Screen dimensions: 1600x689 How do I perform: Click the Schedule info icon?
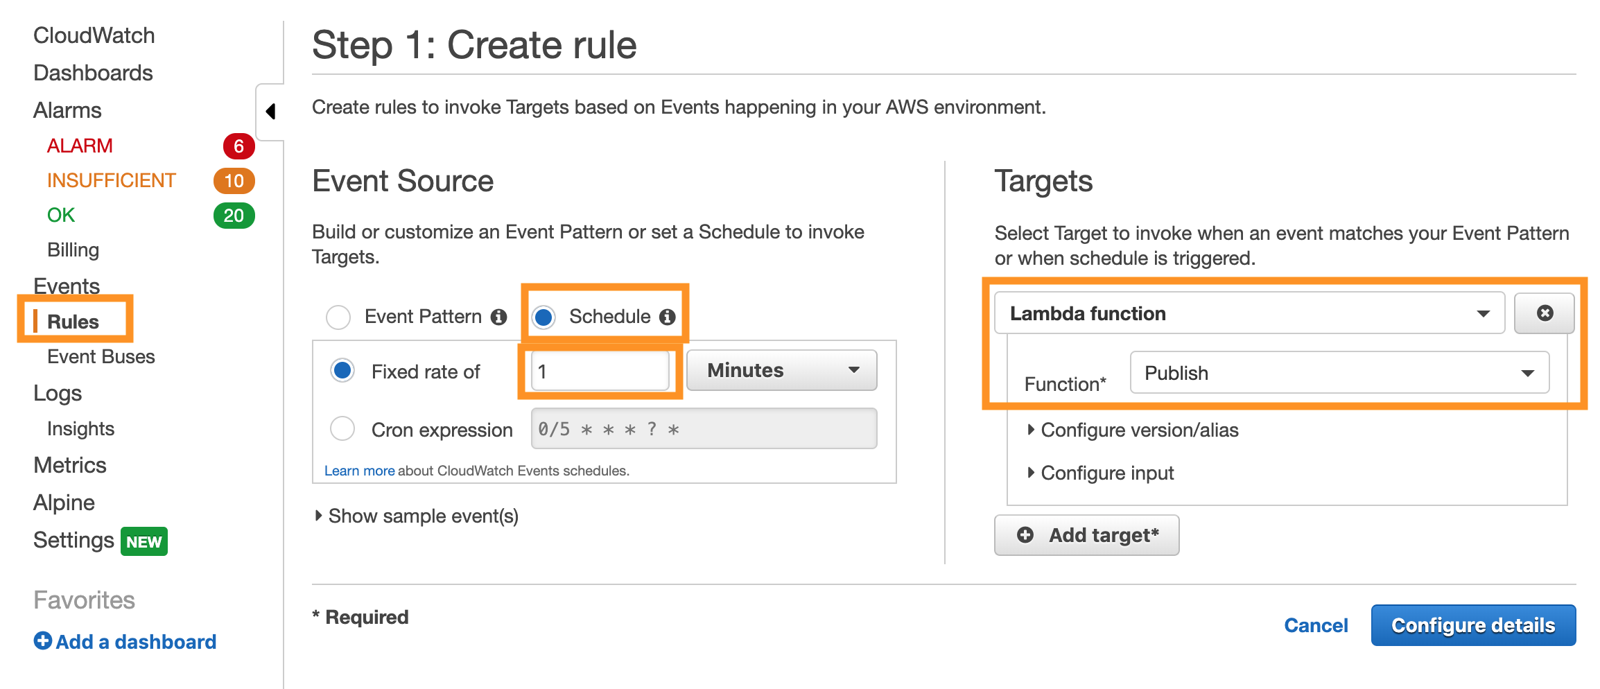(667, 317)
